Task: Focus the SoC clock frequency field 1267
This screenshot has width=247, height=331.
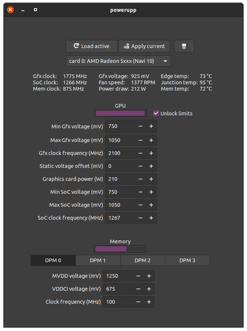Action: pyautogui.click(x=120, y=218)
